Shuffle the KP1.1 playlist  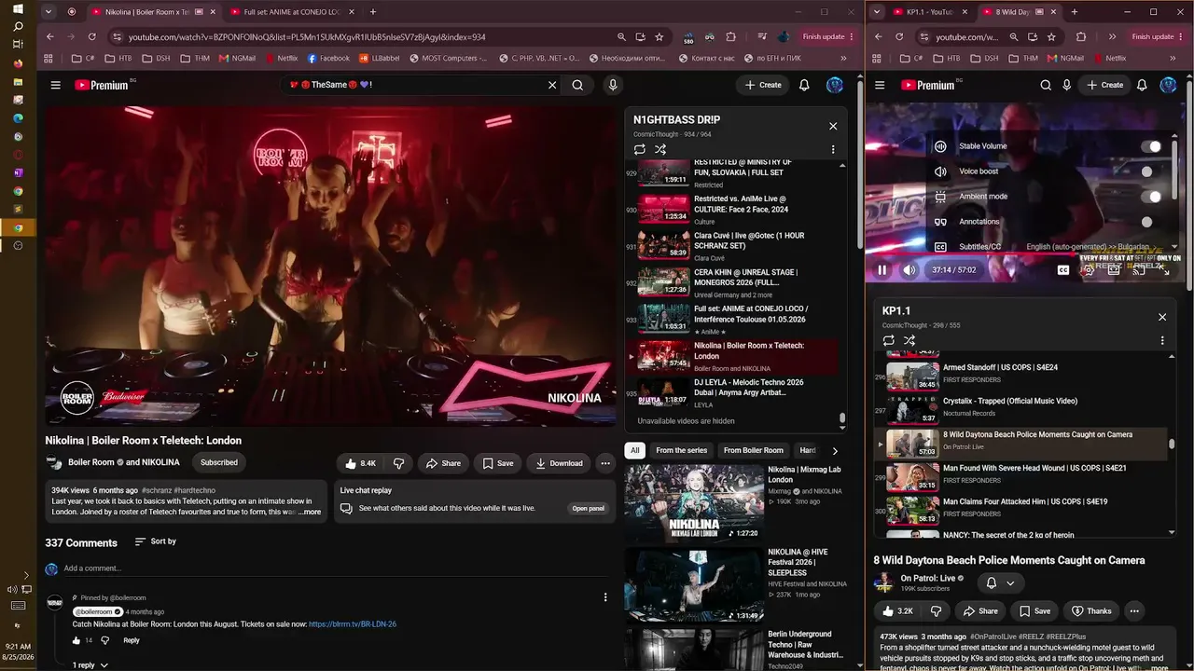coord(909,340)
